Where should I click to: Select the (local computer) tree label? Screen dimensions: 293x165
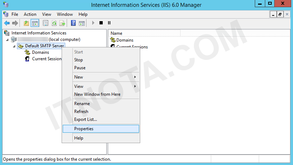[x=65, y=39]
